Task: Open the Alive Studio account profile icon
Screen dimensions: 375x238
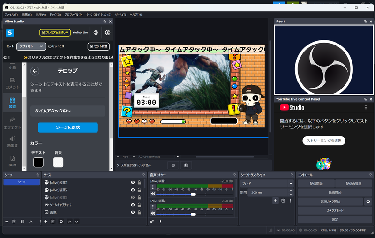Action: coord(108,32)
